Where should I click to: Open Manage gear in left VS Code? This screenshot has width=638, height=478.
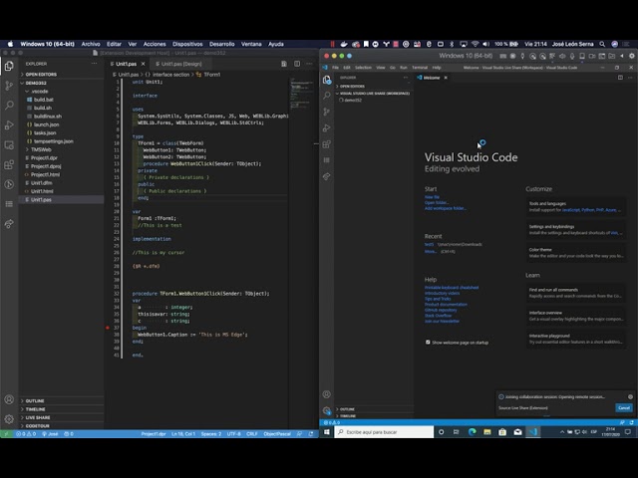[9, 419]
